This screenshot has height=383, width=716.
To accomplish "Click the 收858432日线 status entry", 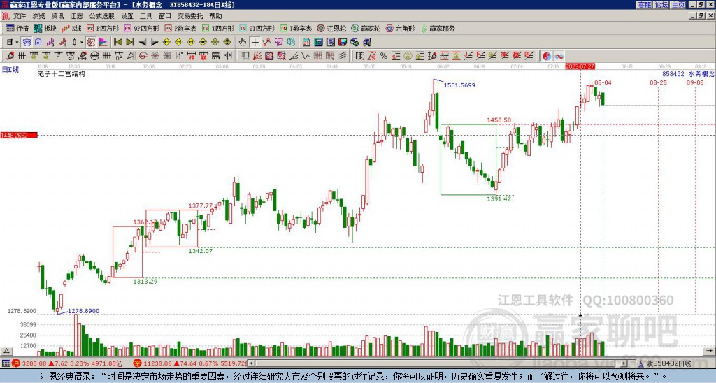I will coord(668,363).
